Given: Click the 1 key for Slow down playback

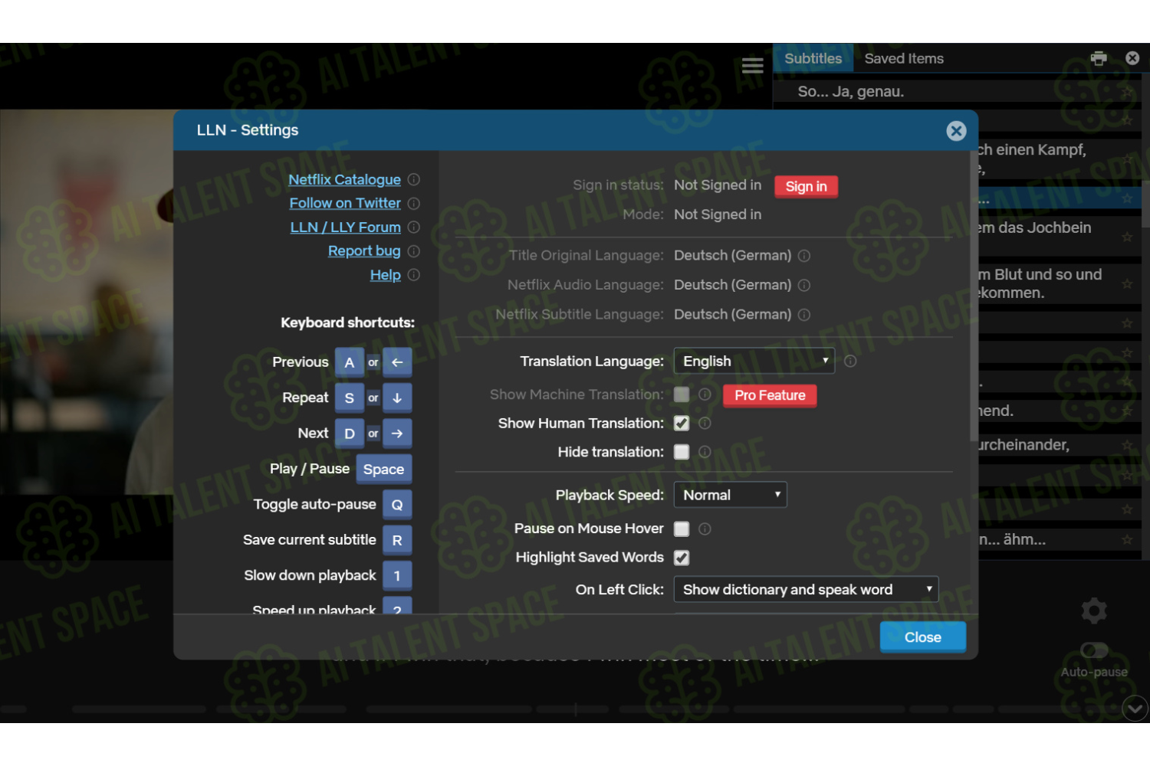Looking at the screenshot, I should [397, 575].
